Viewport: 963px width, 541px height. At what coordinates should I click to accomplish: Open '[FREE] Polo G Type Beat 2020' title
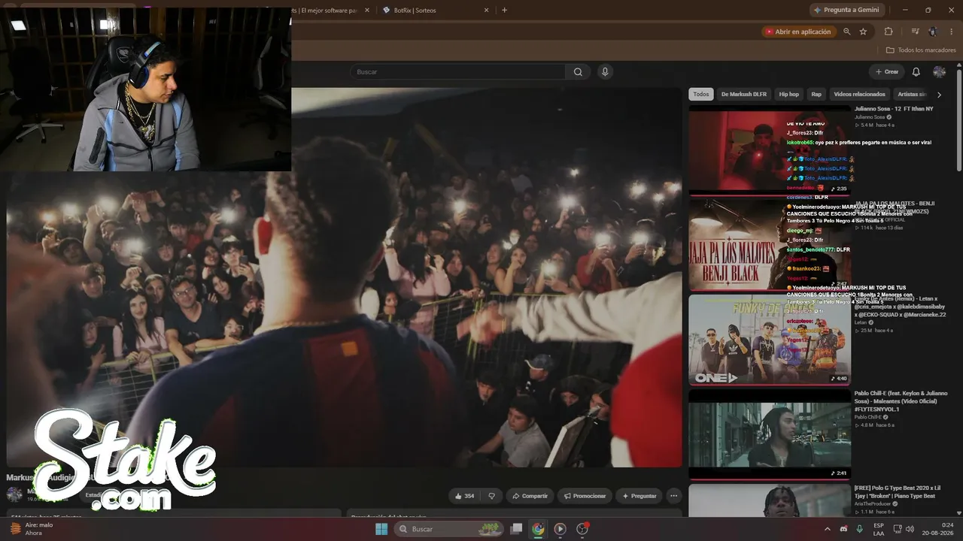click(898, 491)
